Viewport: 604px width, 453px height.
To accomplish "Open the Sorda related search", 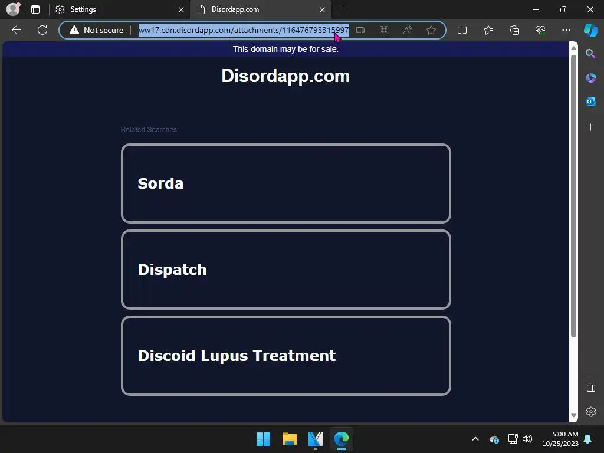I will [x=286, y=183].
